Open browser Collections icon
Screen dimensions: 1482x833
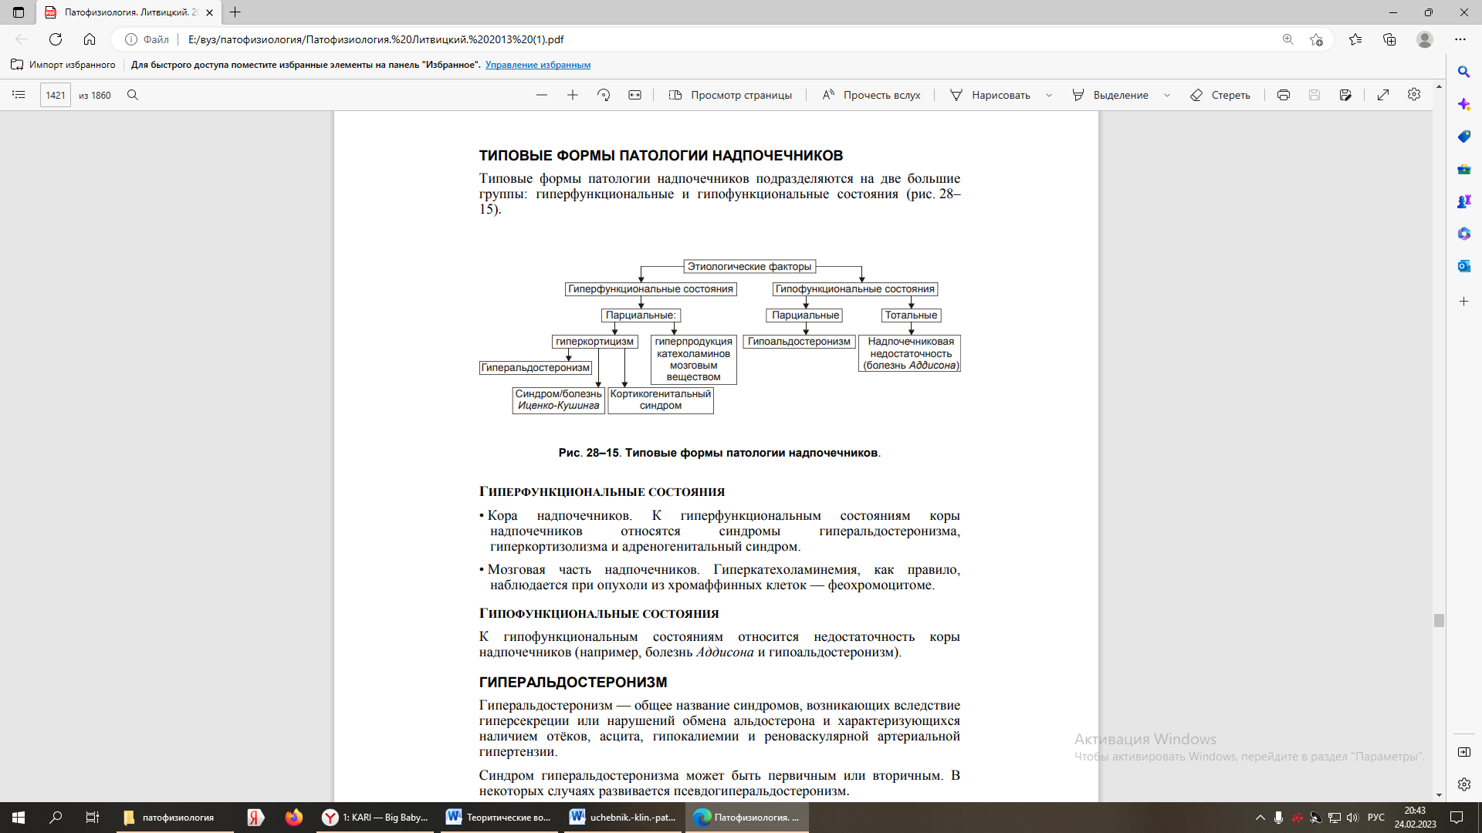coord(1389,39)
